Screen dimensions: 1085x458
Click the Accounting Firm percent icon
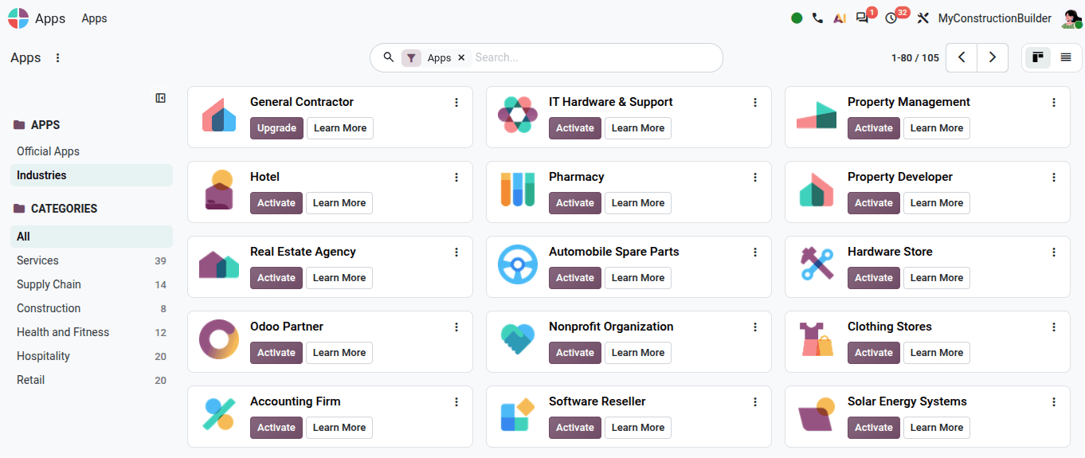[x=218, y=416]
